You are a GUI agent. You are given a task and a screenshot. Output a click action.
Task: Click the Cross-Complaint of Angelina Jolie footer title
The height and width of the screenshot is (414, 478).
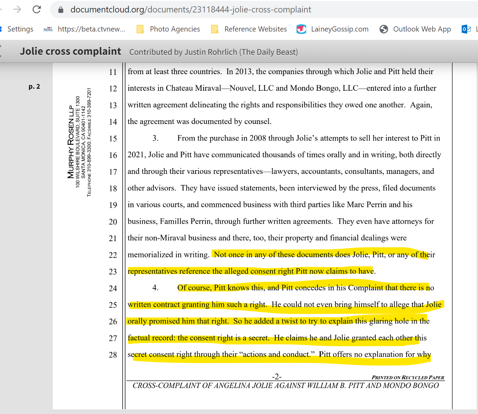[285, 386]
